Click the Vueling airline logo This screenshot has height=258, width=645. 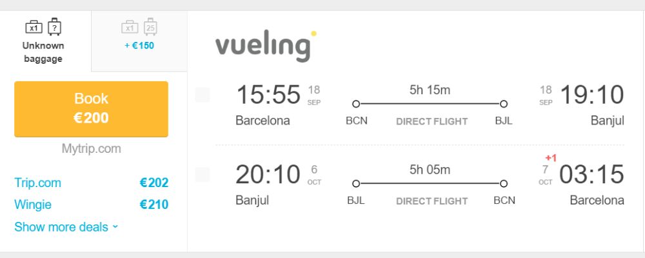point(266,45)
